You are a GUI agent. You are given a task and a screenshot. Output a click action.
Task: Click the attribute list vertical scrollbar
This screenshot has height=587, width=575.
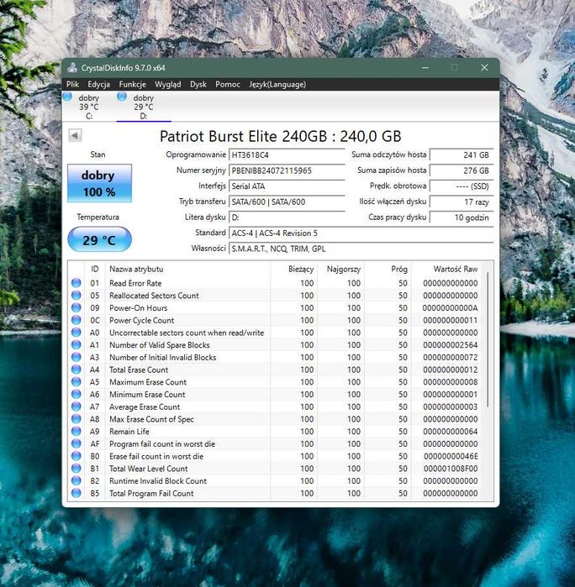coord(488,340)
